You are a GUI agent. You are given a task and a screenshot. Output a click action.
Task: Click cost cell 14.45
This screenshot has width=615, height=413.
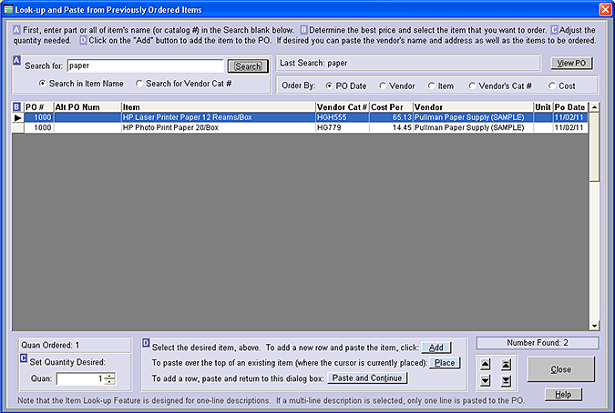(391, 127)
